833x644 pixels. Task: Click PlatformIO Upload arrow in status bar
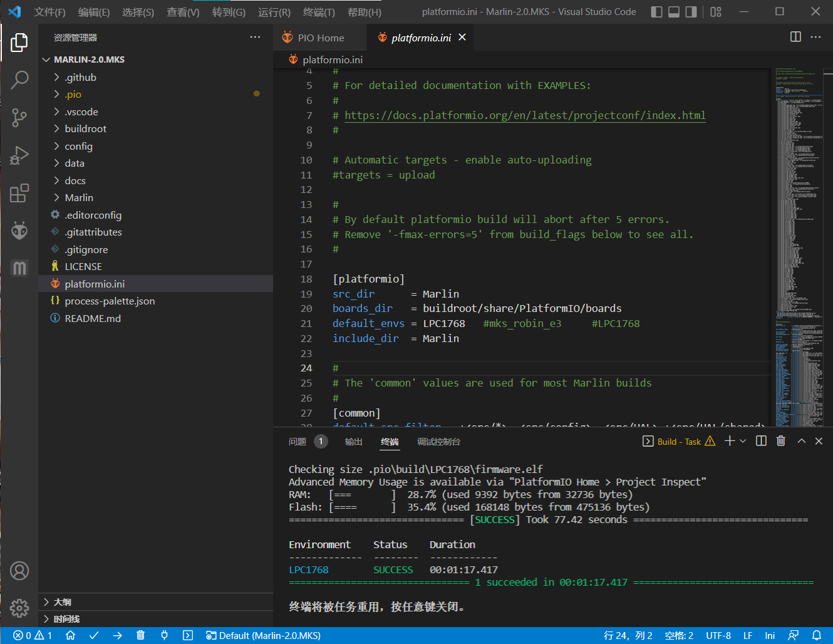point(117,635)
